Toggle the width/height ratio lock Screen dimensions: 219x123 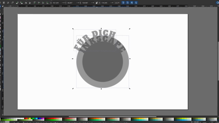tap(96, 3)
